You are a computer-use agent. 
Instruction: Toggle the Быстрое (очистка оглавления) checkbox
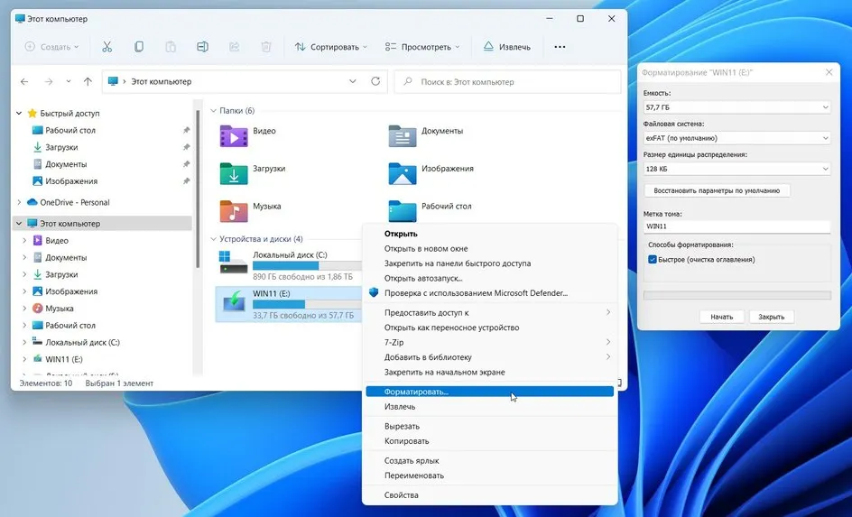pos(653,260)
